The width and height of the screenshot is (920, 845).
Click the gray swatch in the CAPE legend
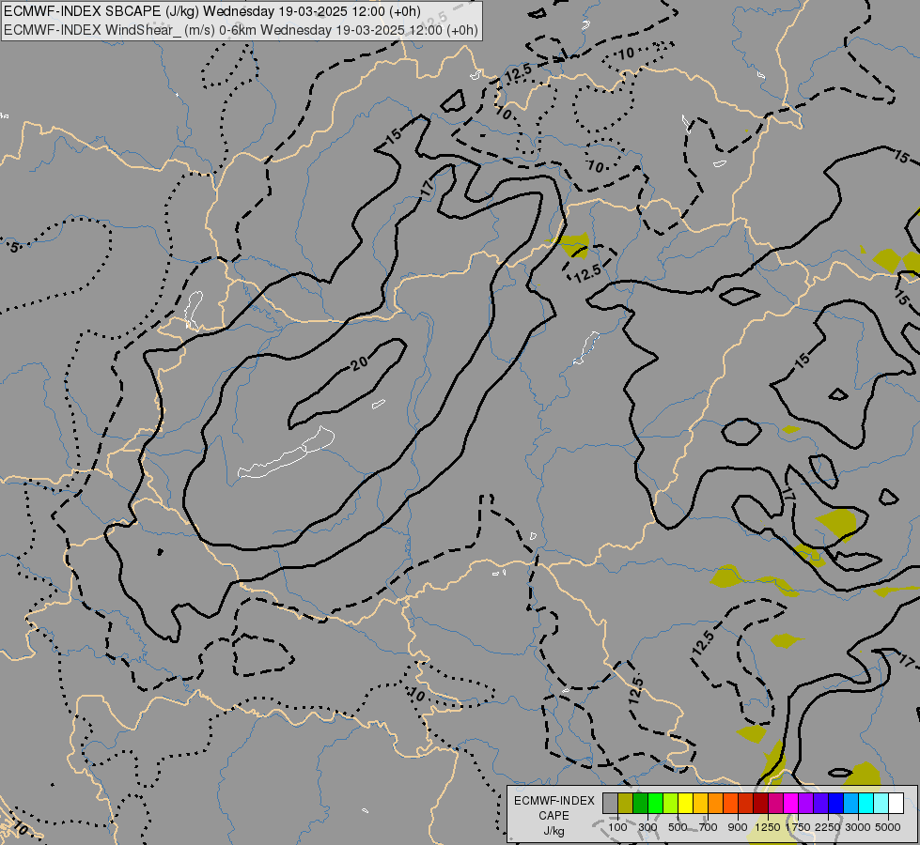610,803
